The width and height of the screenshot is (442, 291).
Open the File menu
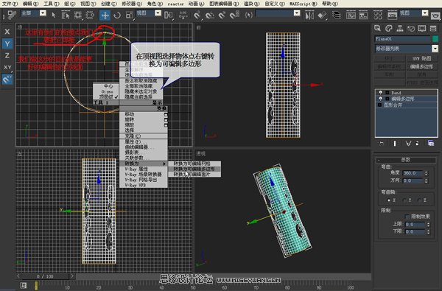(x=10, y=4)
